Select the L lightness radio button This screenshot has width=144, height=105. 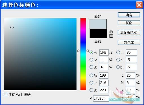pyautogui.click(x=118, y=52)
